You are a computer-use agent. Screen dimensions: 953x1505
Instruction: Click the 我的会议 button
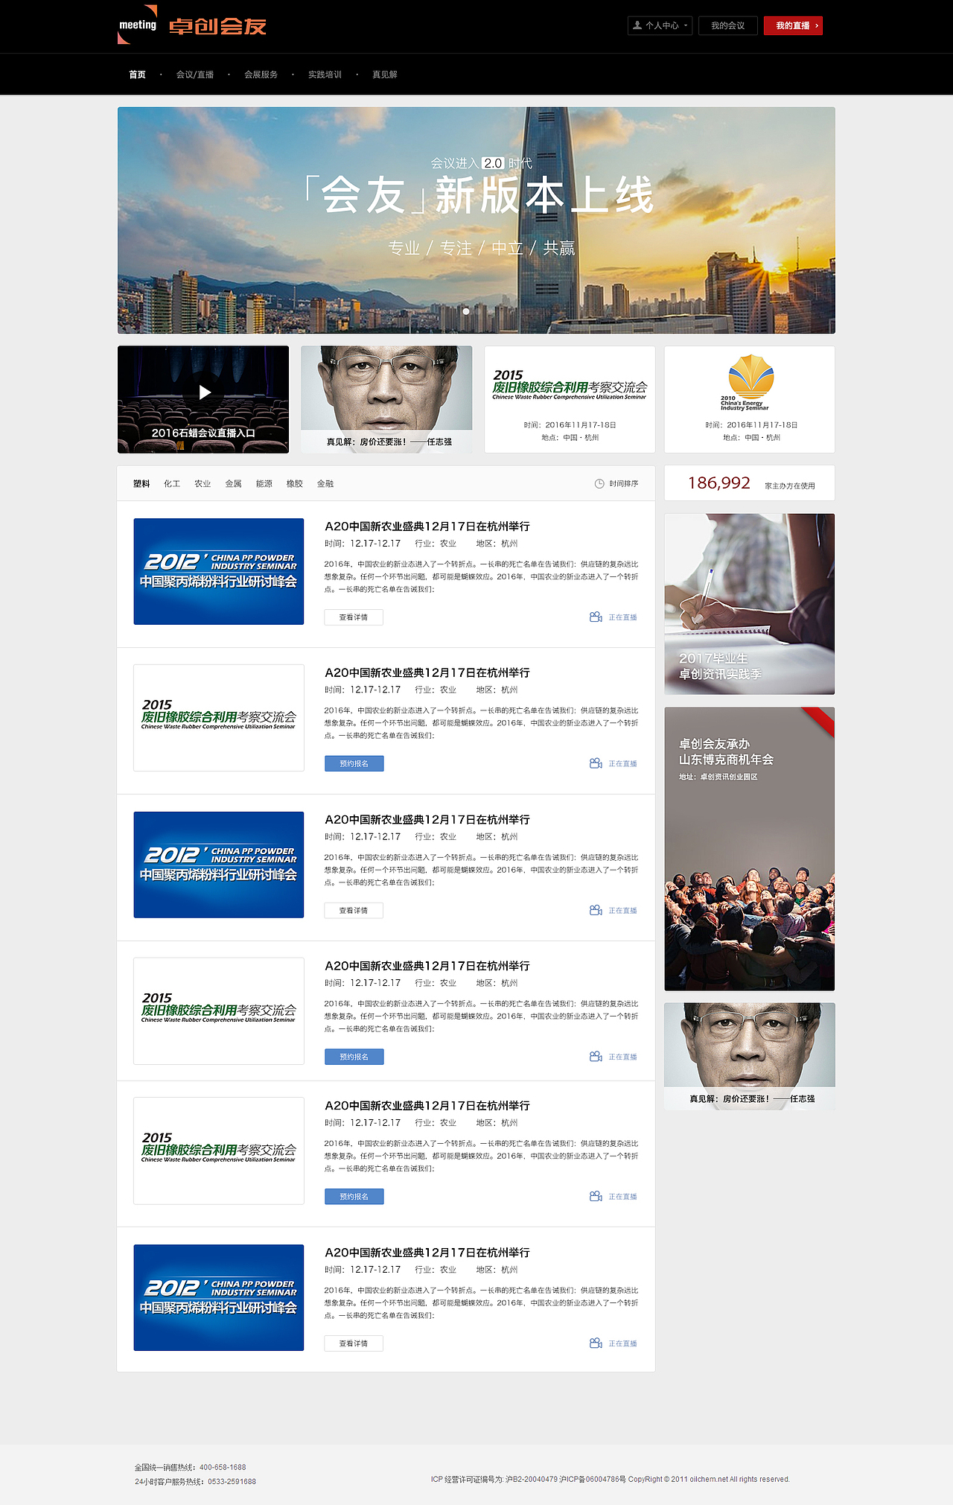(x=727, y=25)
